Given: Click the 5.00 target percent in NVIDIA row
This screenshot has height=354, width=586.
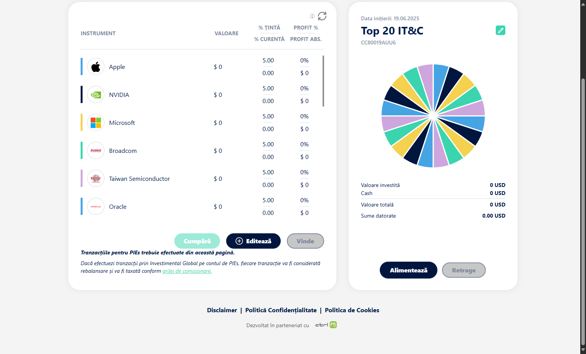Looking at the screenshot, I should click(268, 88).
